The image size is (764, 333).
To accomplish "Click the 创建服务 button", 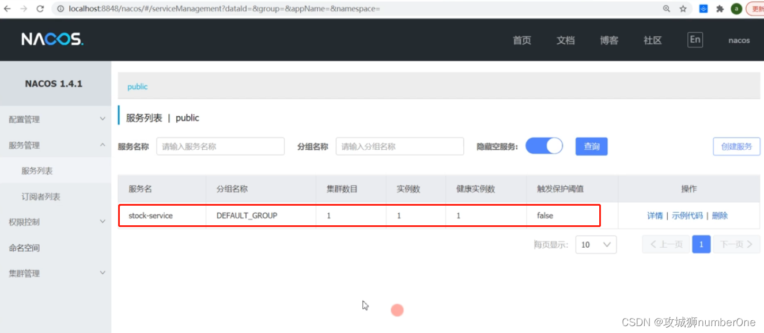I will 737,146.
